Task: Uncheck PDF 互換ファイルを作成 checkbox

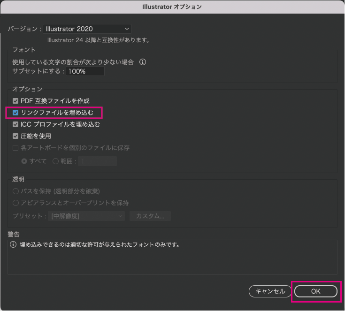Action: click(x=15, y=101)
